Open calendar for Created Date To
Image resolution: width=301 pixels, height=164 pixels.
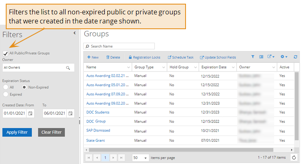point(71,113)
